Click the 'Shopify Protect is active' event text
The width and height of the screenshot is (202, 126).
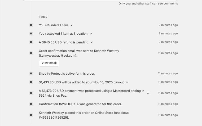click(x=67, y=74)
